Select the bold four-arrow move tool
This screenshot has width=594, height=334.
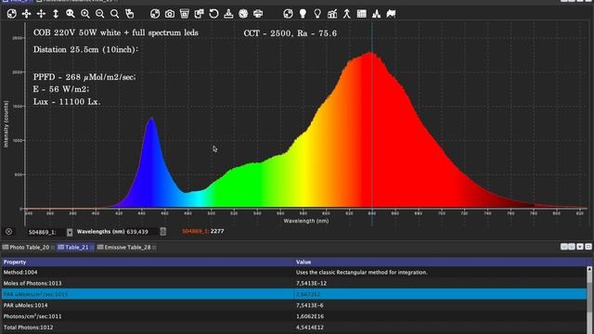(26, 14)
